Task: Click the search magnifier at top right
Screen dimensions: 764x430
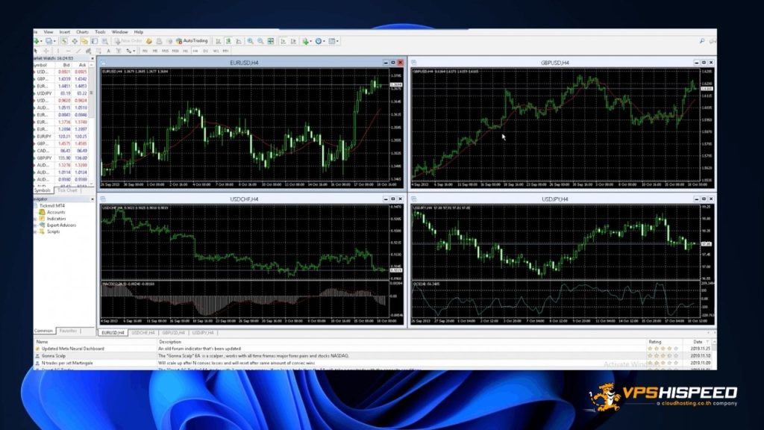Action: point(702,41)
